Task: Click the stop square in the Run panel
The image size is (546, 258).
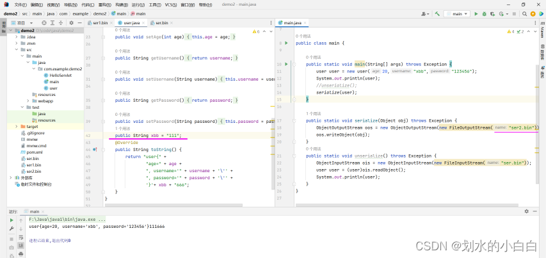Action: tap(12, 239)
